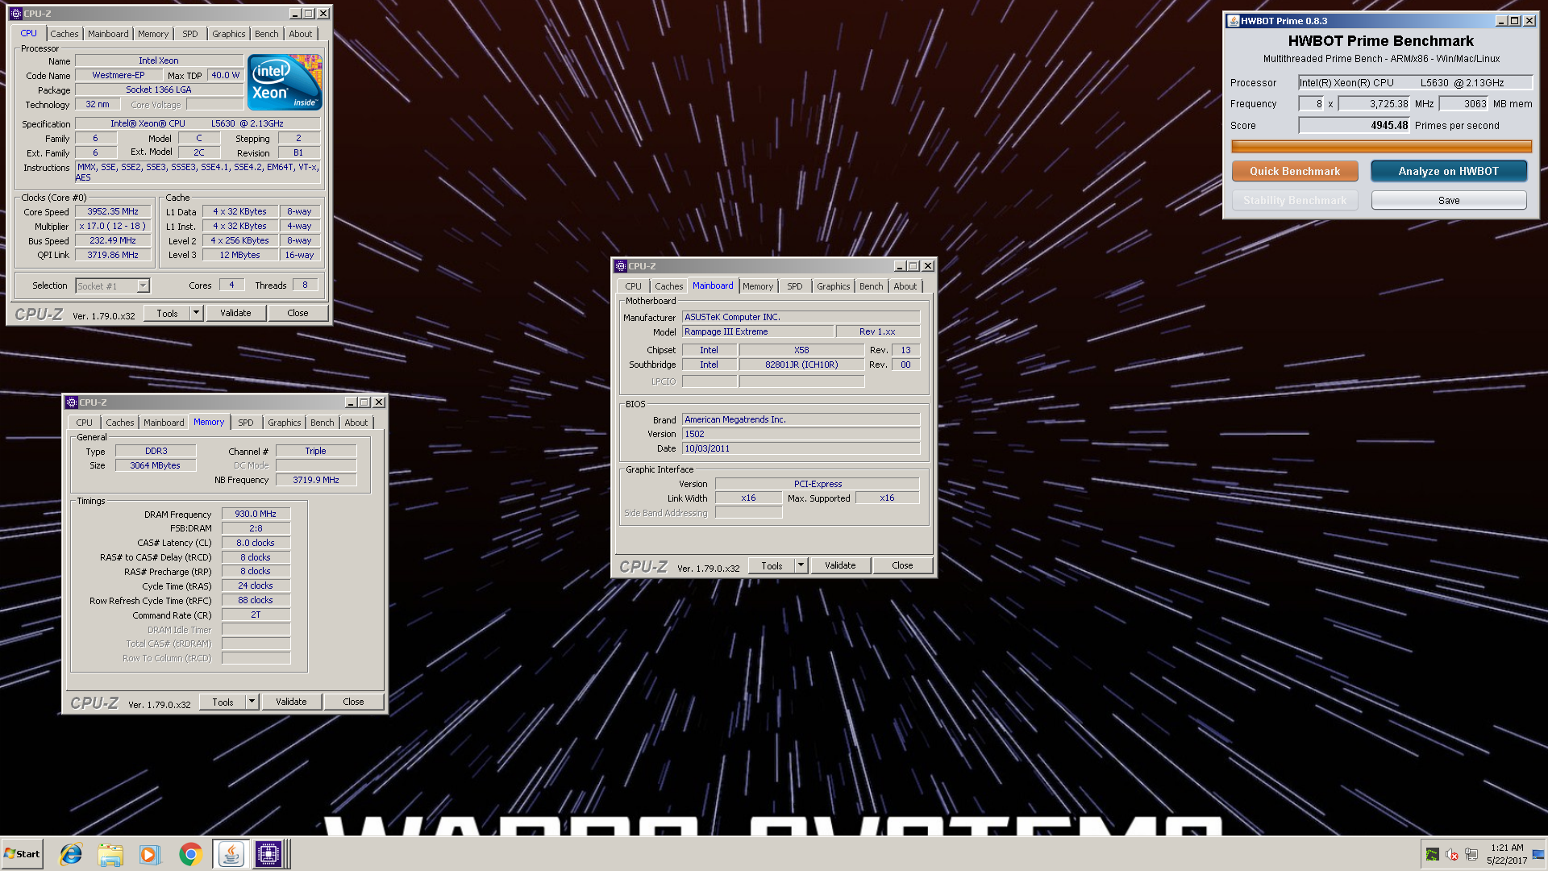This screenshot has height=871, width=1548.
Task: Click NB Frequency value 3719.9 MHz
Action: 316,480
